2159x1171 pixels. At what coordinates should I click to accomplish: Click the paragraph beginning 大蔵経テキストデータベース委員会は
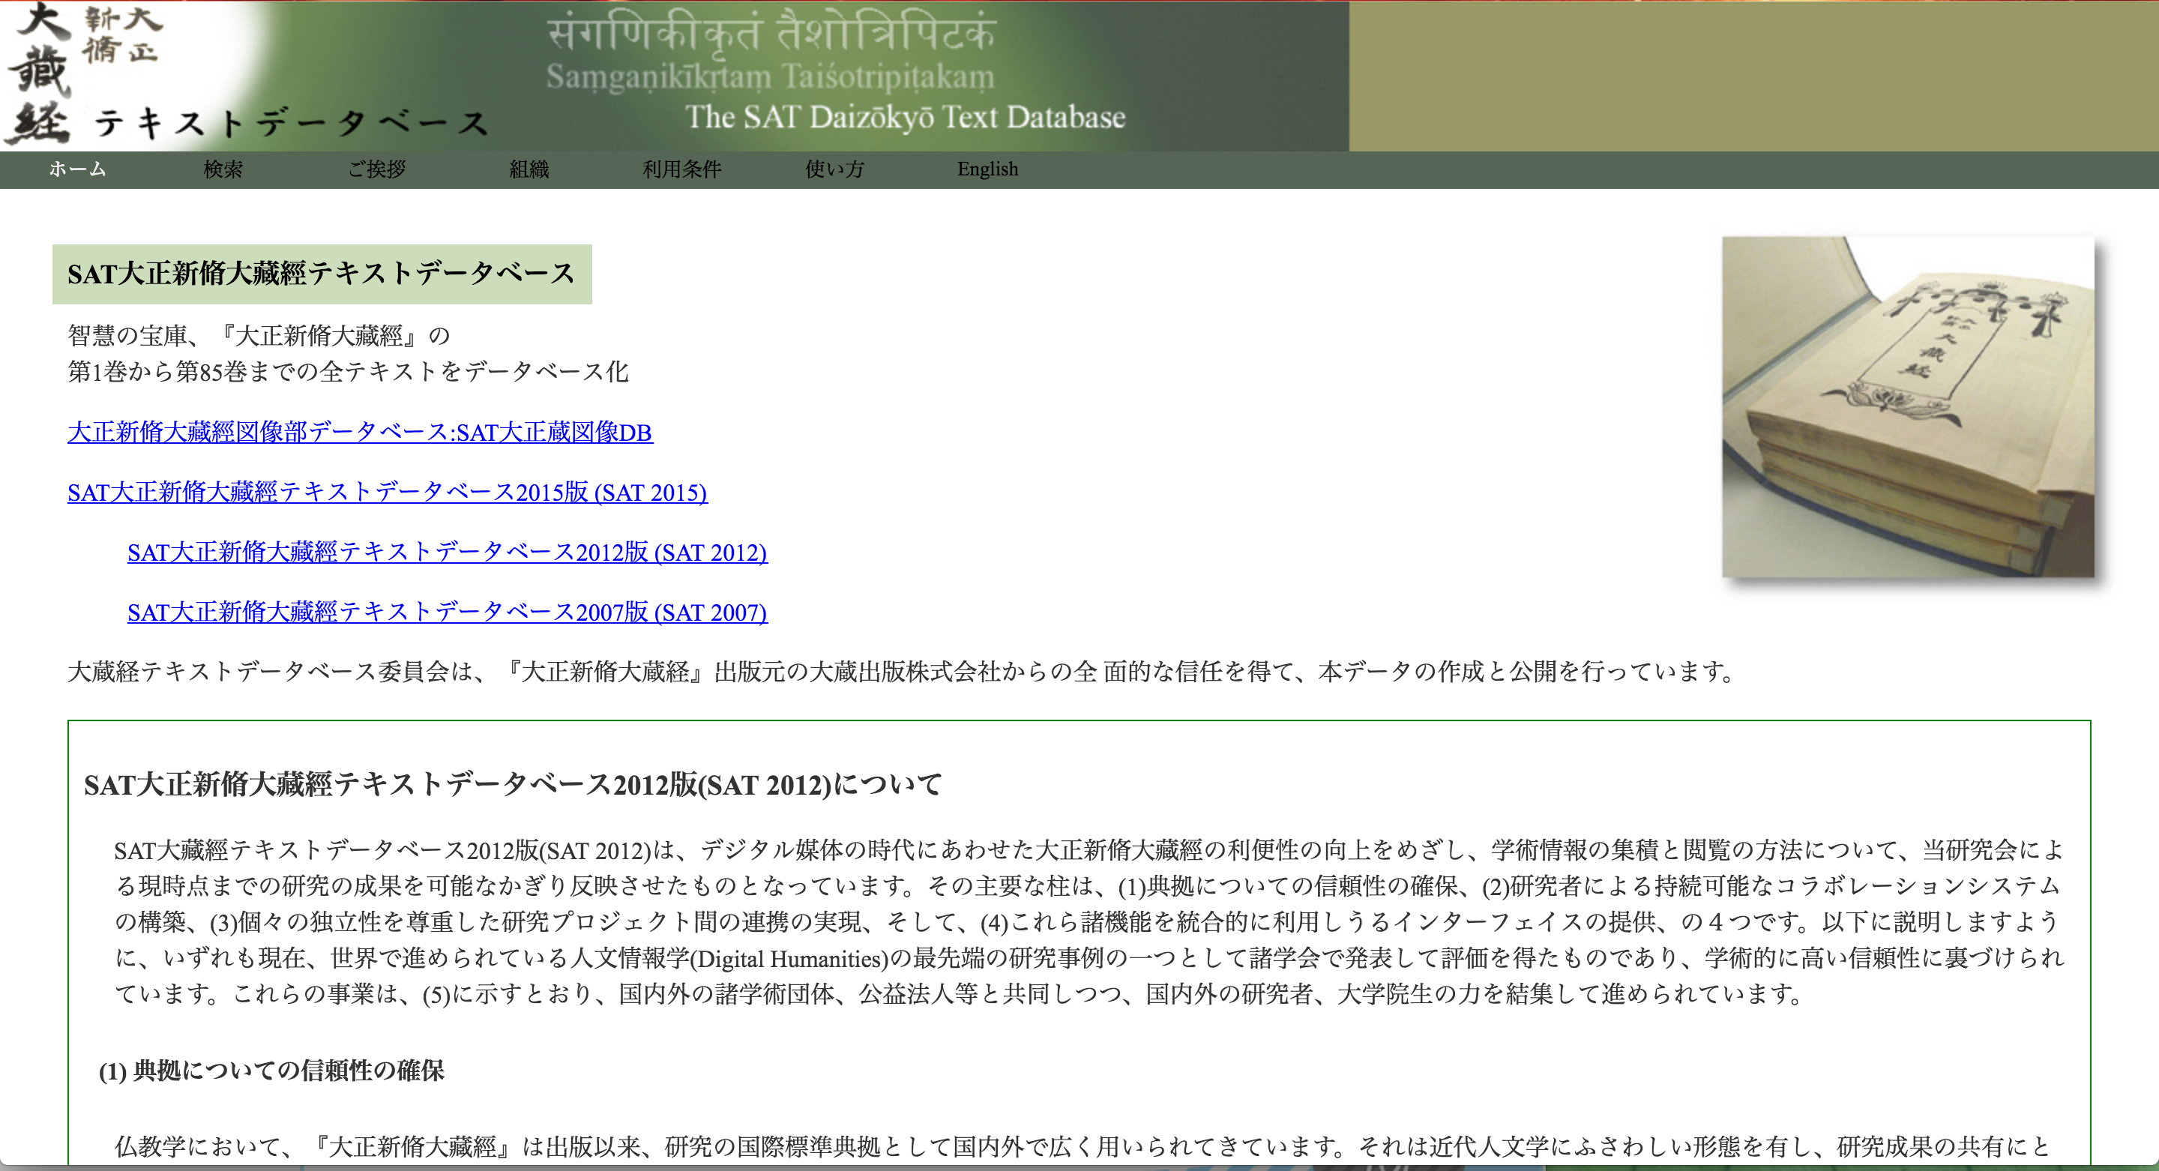[903, 672]
